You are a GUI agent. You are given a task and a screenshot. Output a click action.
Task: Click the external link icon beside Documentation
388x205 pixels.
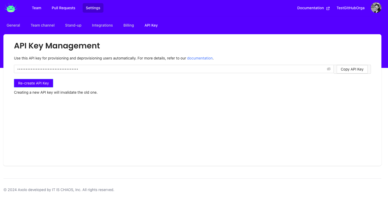pos(328,8)
